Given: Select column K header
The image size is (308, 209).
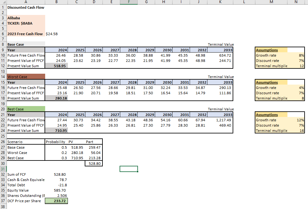Looking at the screenshot, I should tap(220, 2).
